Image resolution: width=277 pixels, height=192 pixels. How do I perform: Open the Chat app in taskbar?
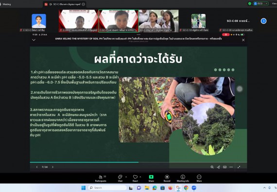click(x=139, y=188)
